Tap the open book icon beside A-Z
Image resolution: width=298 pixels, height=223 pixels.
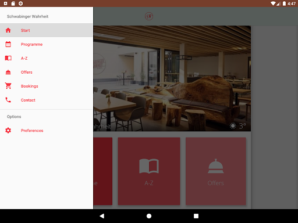8,58
